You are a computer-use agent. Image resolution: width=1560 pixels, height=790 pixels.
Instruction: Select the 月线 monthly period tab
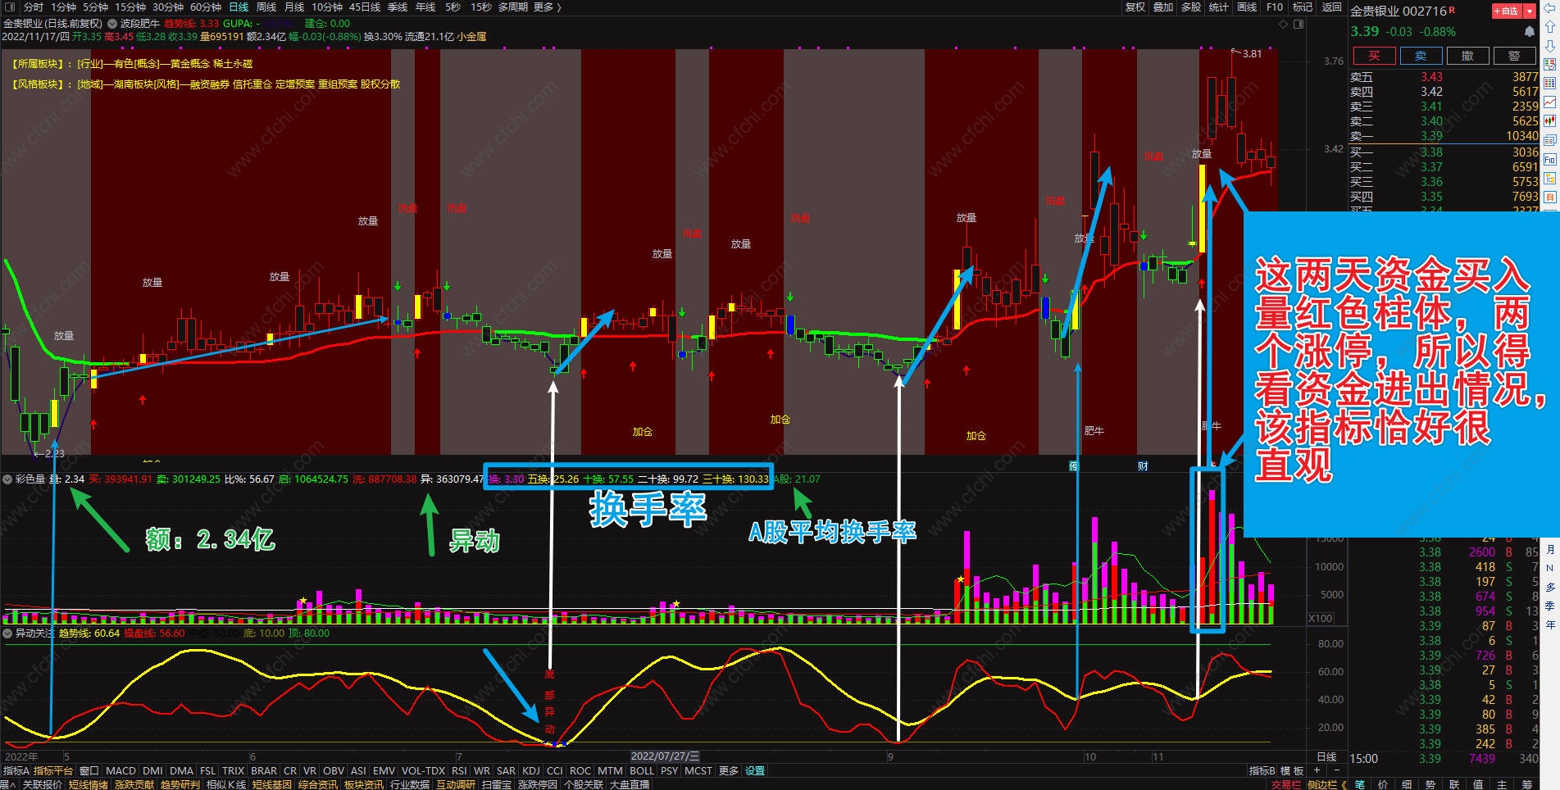click(x=294, y=7)
